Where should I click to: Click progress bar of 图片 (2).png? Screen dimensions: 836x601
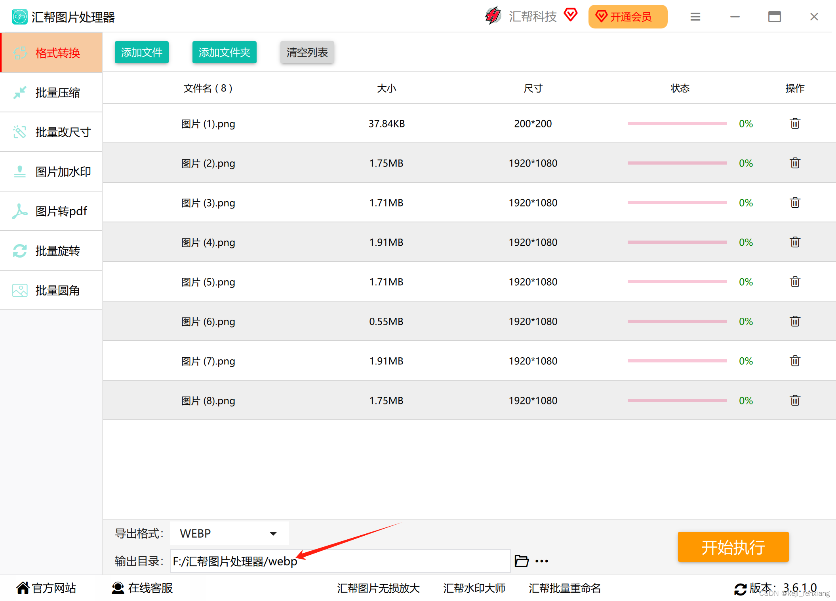tap(677, 163)
